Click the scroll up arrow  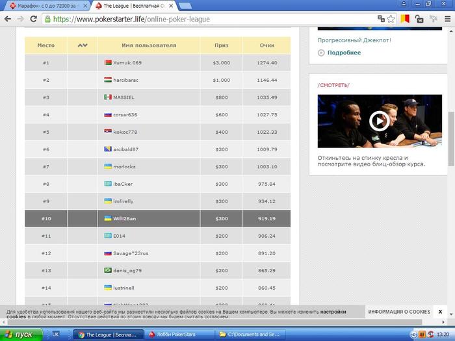point(451,31)
